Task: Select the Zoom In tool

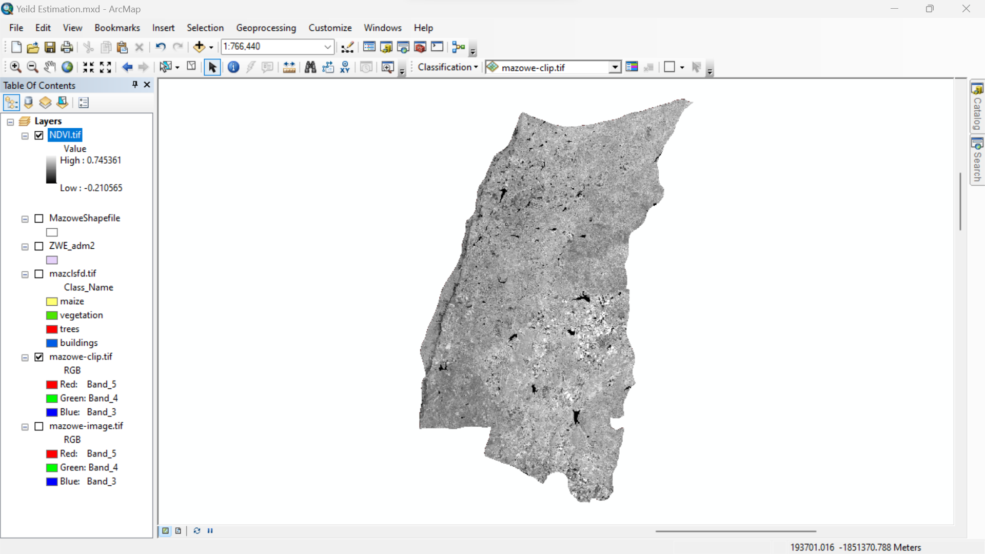Action: pos(15,67)
